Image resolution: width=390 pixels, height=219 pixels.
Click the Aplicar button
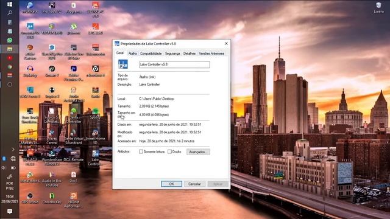(x=218, y=184)
